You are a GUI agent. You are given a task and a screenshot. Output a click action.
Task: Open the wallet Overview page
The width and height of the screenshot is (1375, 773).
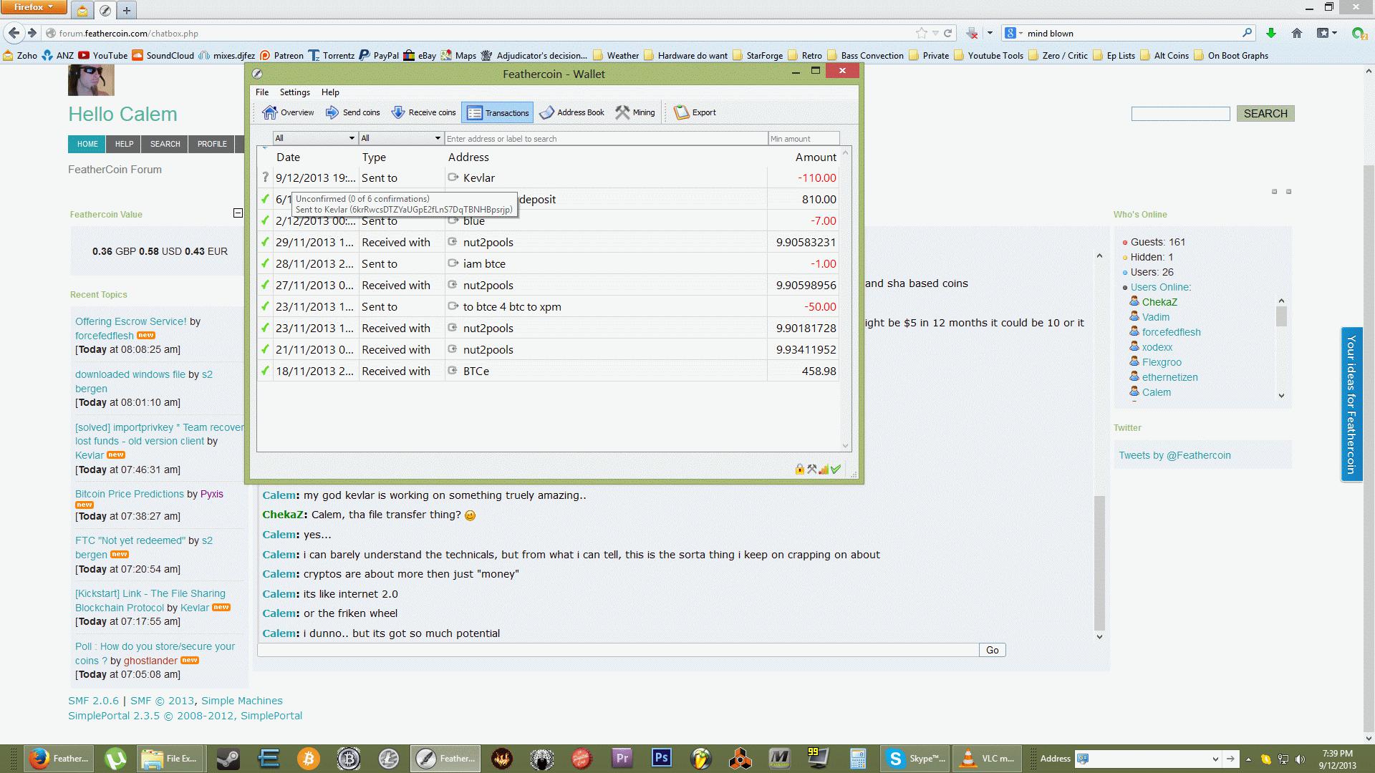coord(288,112)
